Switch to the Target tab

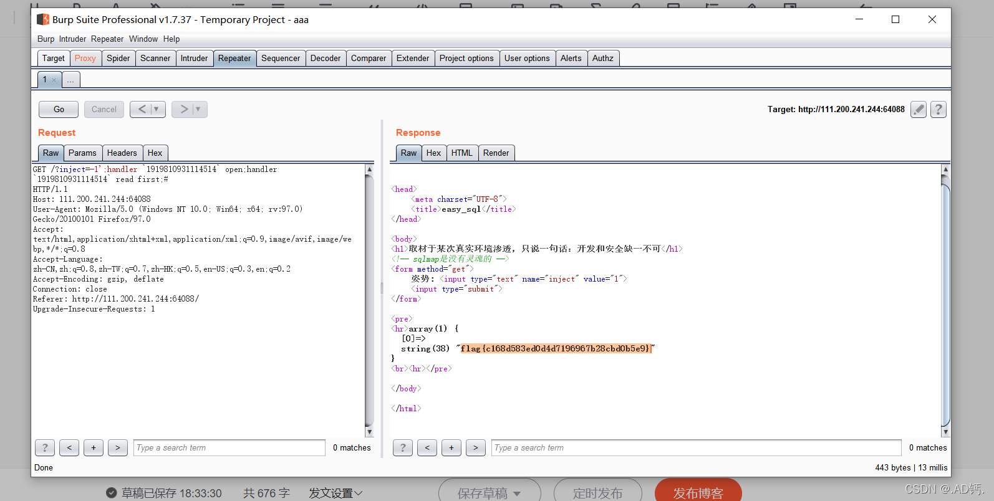54,58
